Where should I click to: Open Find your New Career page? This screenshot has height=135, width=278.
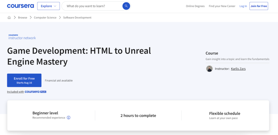[x=222, y=6]
